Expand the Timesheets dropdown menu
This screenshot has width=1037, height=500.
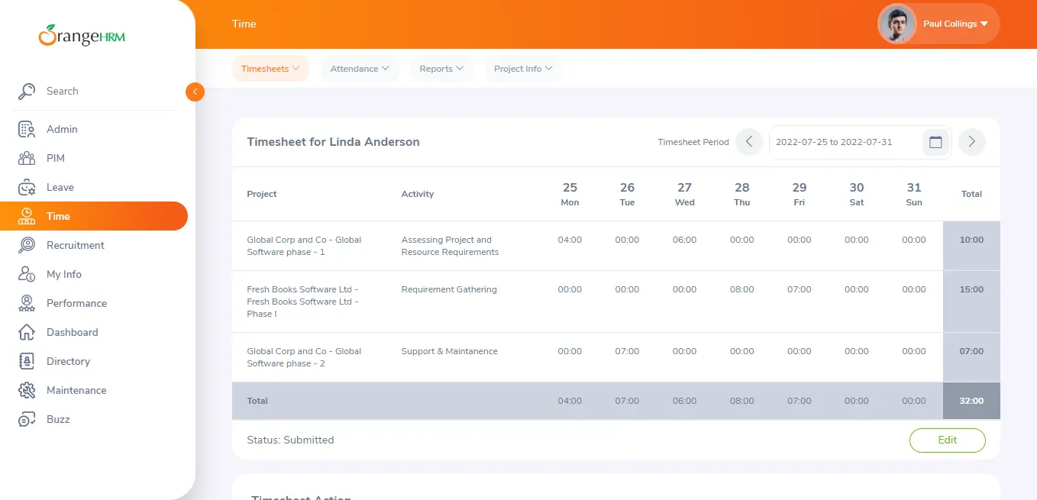pyautogui.click(x=270, y=69)
